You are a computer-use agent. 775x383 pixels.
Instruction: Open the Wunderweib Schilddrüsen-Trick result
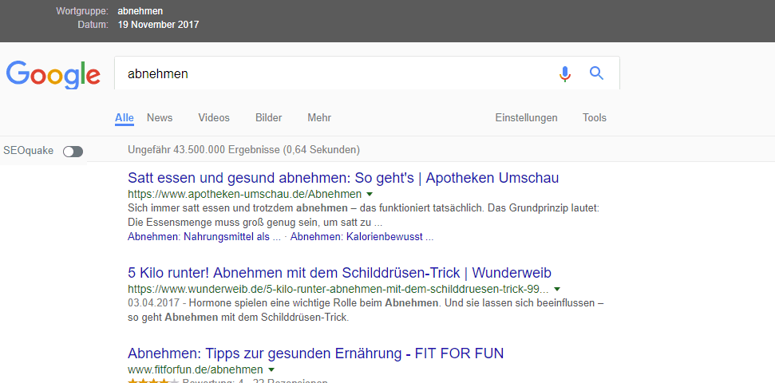pos(339,273)
